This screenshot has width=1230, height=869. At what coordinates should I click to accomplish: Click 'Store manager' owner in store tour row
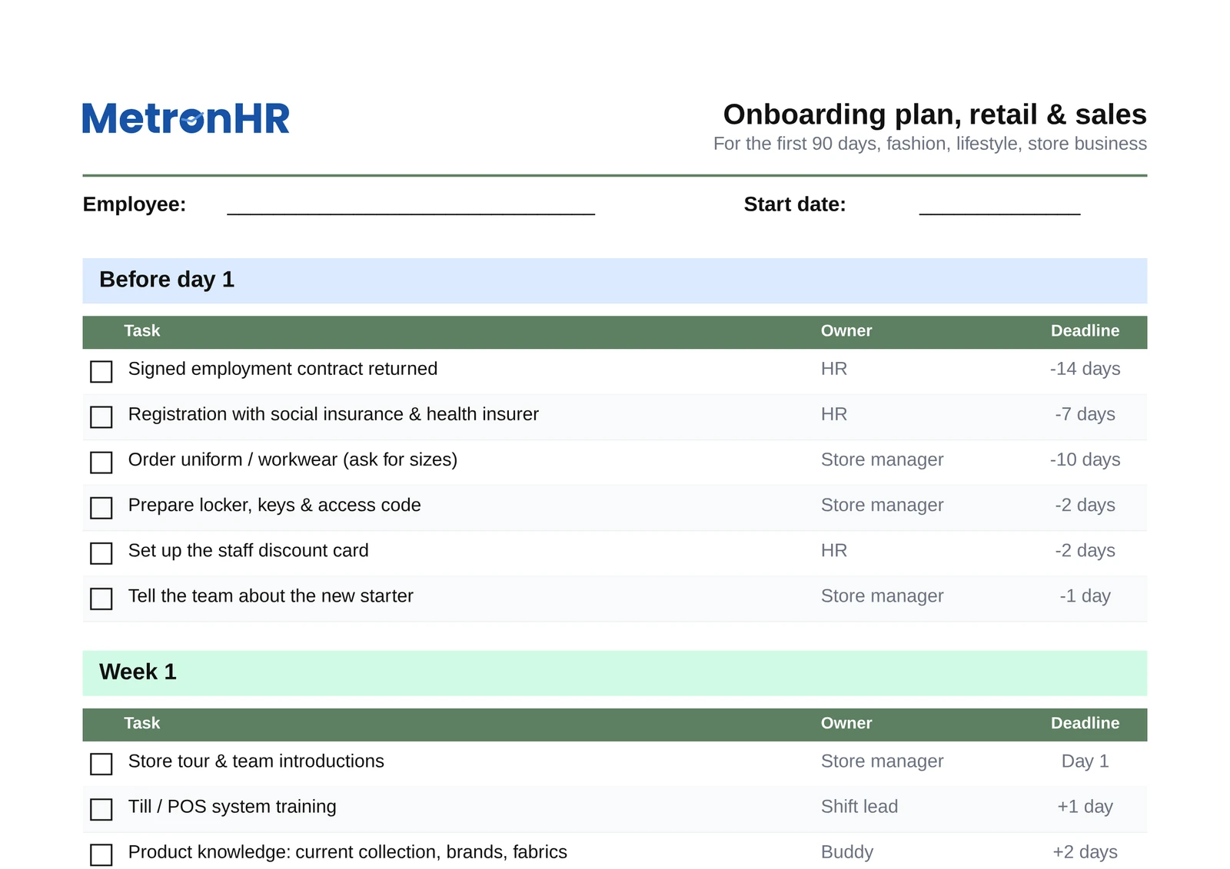(882, 761)
